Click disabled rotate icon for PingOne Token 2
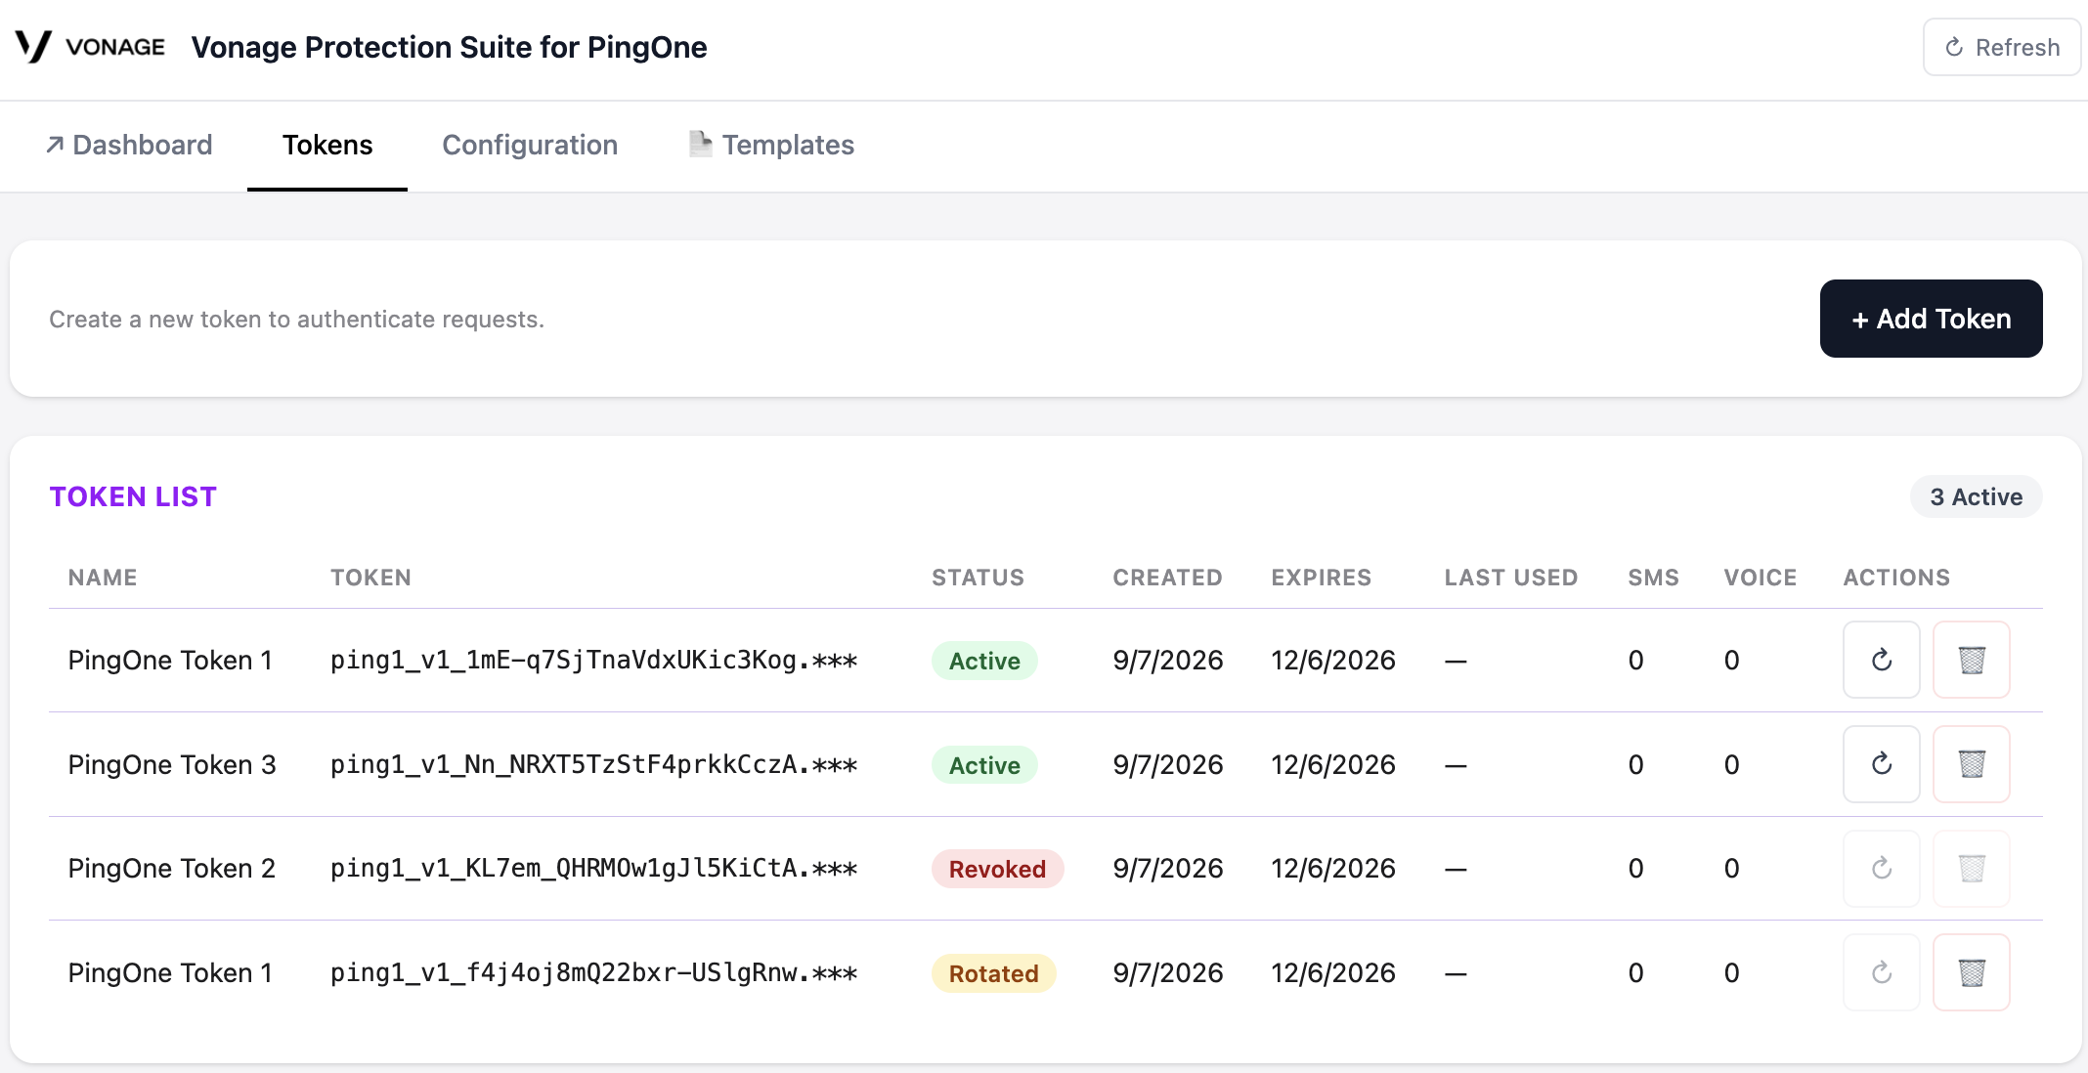Viewport: 2088px width, 1073px height. click(1882, 868)
